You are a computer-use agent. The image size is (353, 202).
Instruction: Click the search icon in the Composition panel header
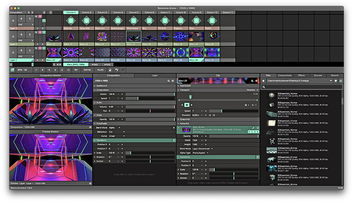click(168, 81)
